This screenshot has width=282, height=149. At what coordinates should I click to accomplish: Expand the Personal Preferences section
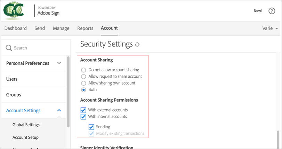[59, 63]
